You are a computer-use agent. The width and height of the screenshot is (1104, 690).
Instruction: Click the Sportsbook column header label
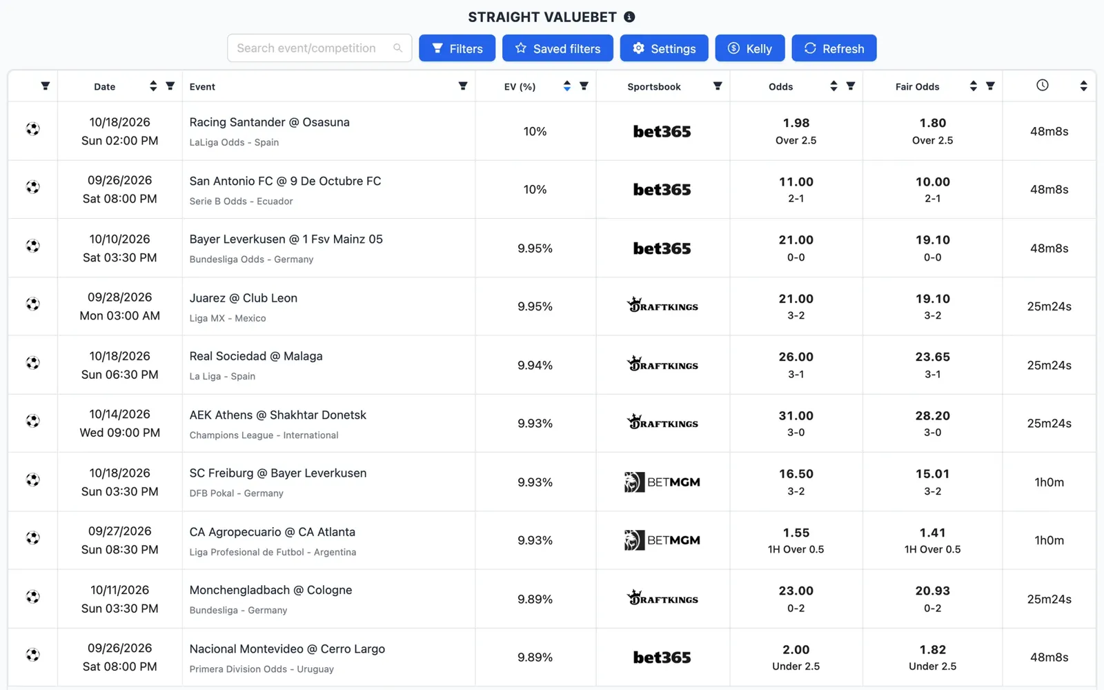[x=654, y=87]
